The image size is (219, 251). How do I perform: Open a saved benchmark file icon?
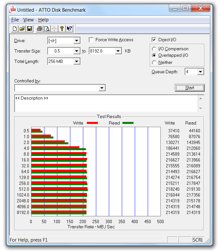[x=22, y=29]
